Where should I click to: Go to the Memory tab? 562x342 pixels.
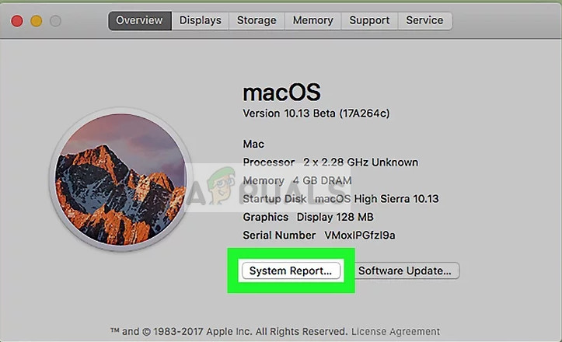click(x=312, y=20)
